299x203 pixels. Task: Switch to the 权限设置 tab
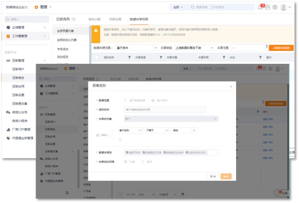click(115, 19)
